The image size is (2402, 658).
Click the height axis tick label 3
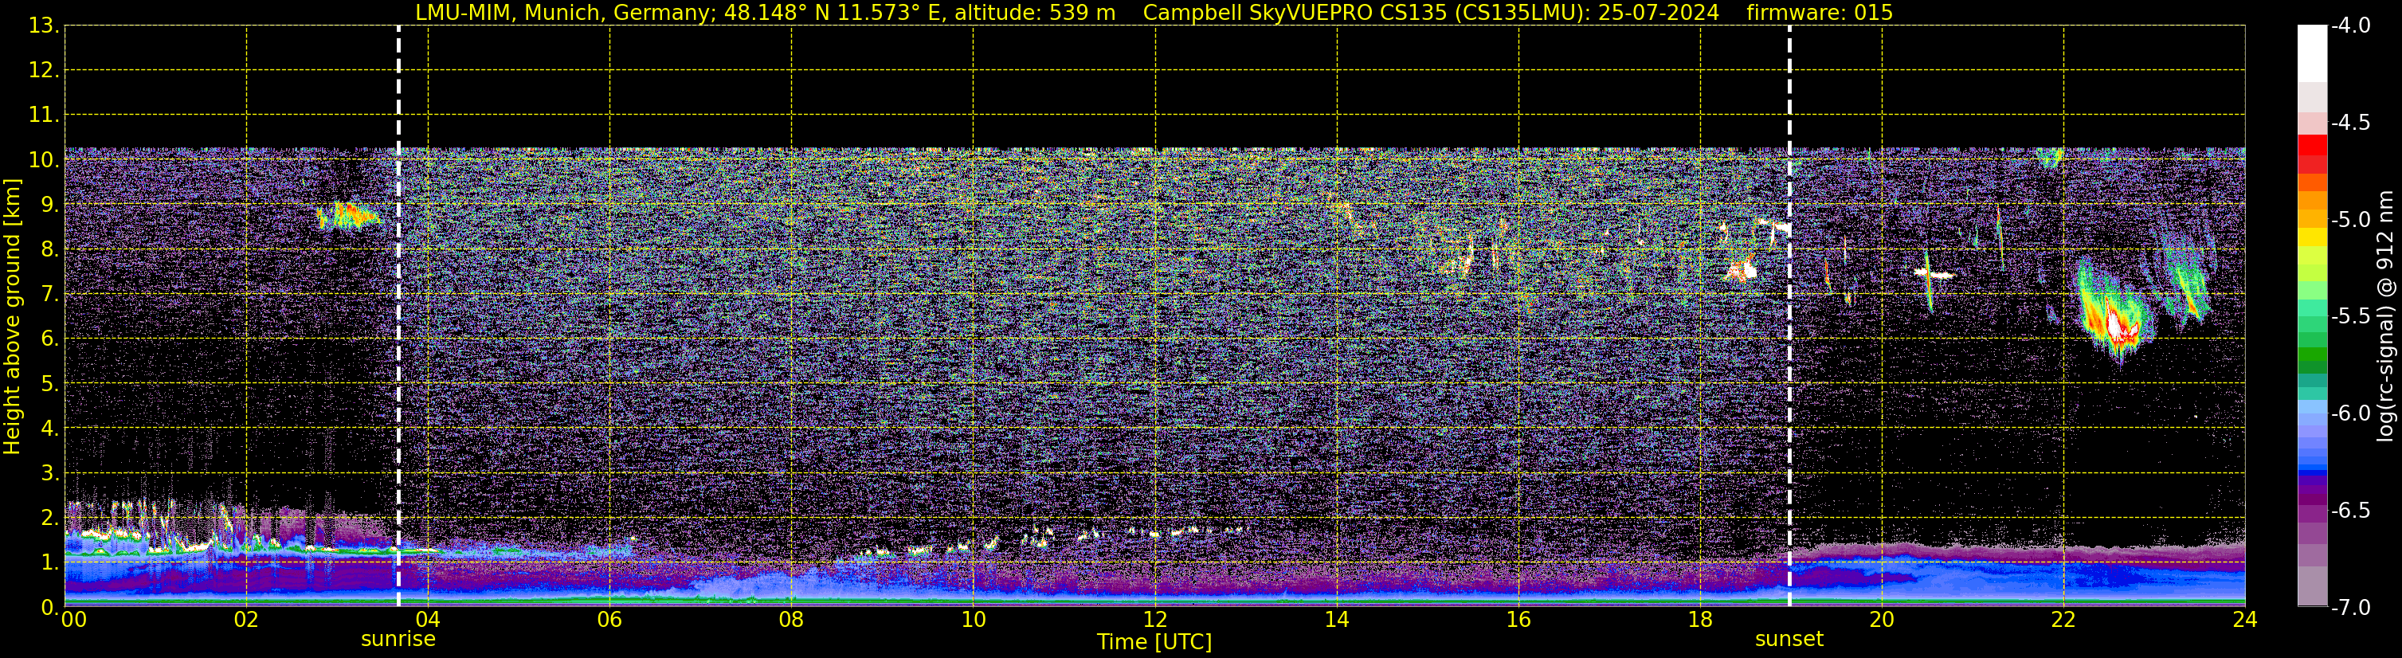point(50,472)
